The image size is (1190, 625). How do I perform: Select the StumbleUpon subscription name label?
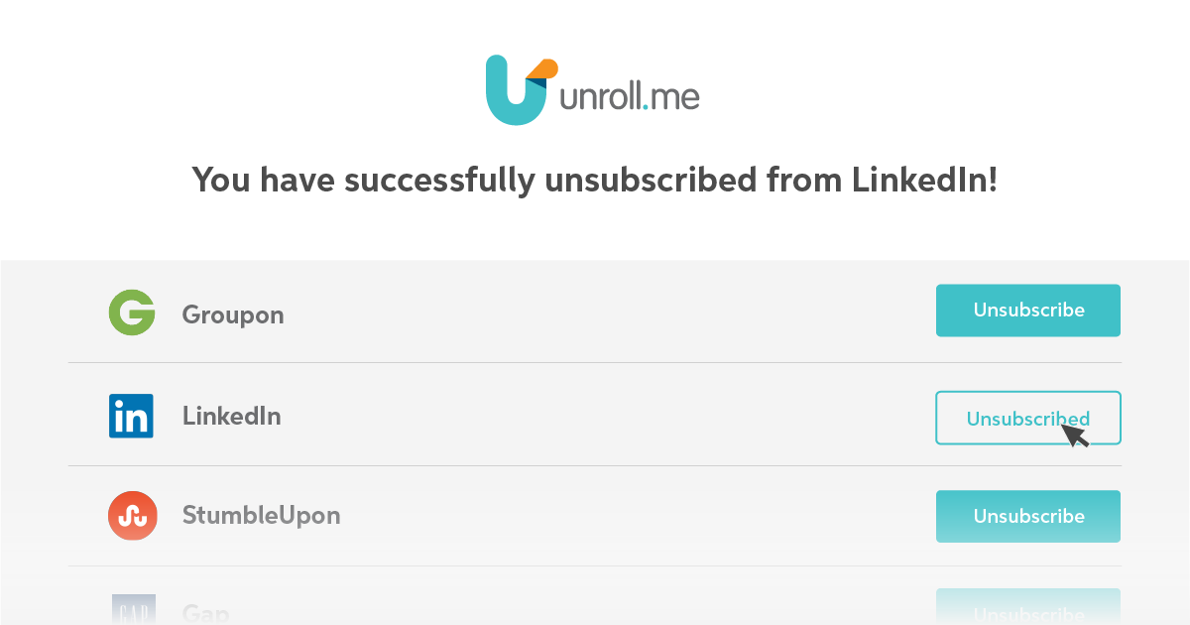[x=261, y=515]
